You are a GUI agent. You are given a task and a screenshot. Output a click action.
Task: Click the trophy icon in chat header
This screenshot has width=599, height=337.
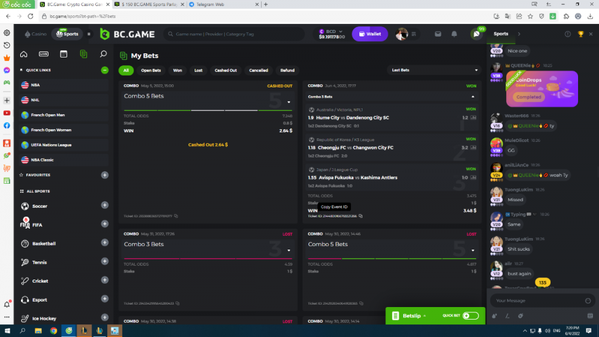pyautogui.click(x=580, y=34)
